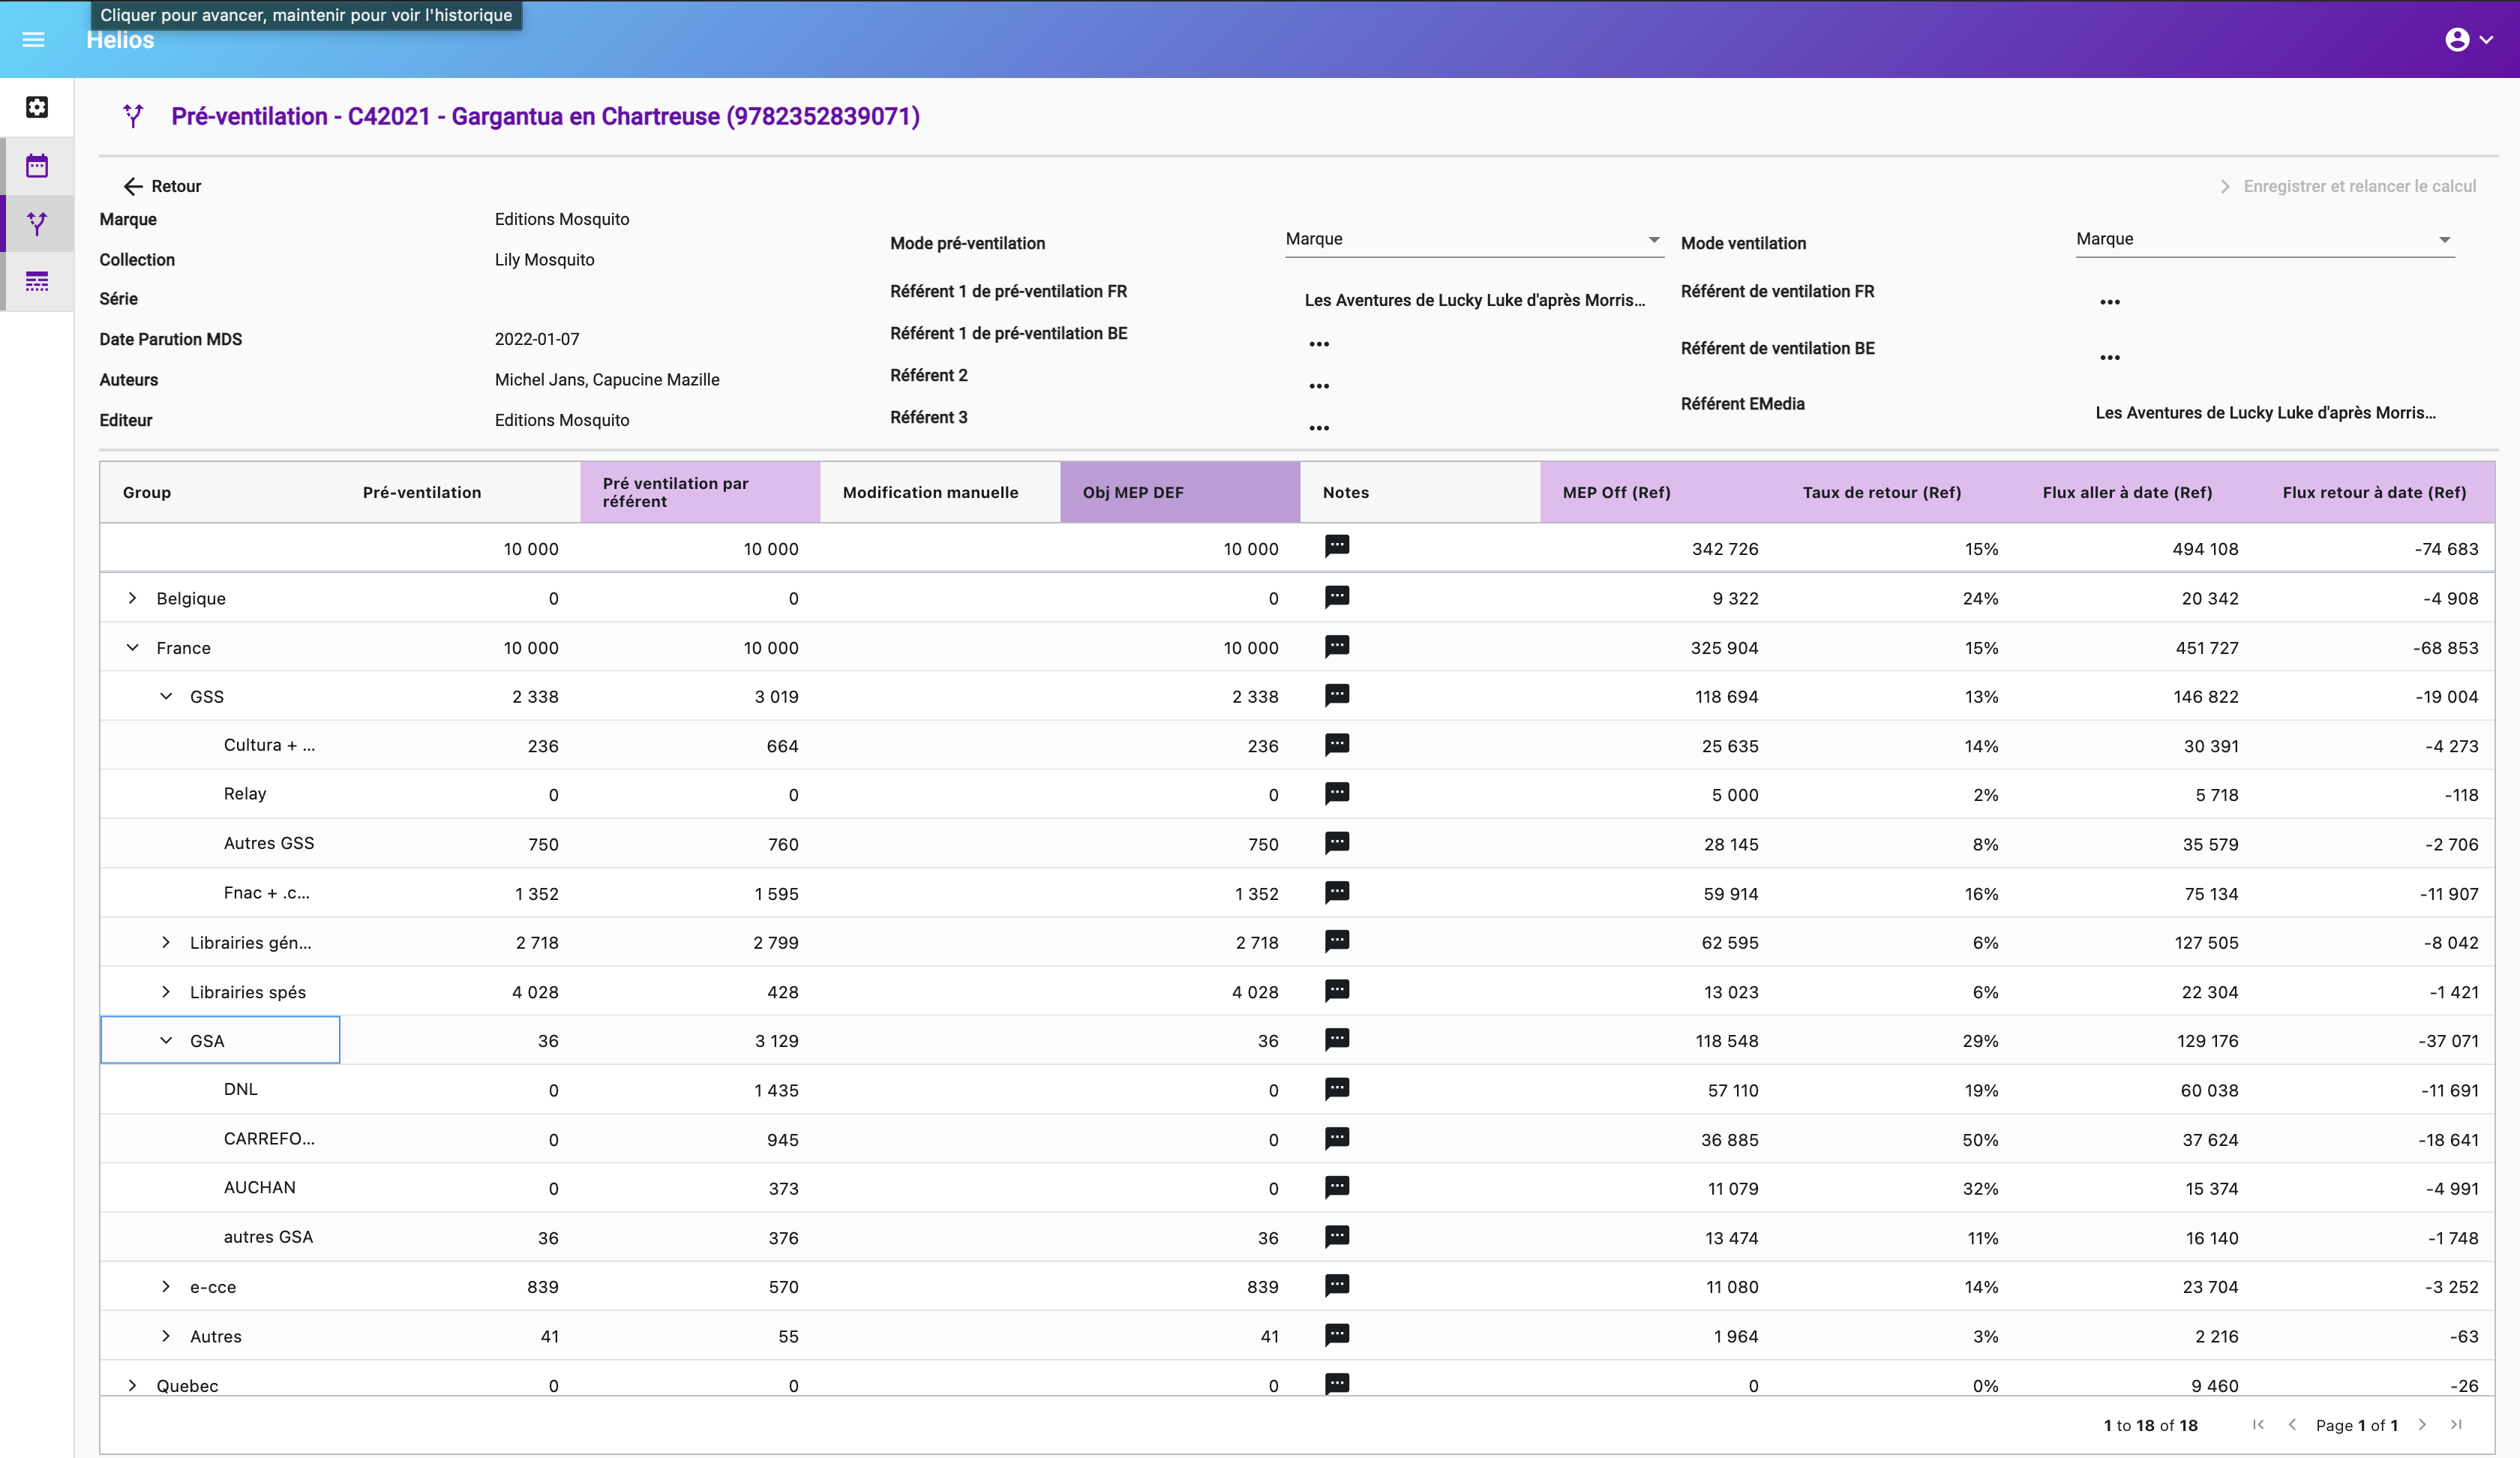Open notes for autres GSA row
The height and width of the screenshot is (1458, 2520).
(x=1337, y=1236)
